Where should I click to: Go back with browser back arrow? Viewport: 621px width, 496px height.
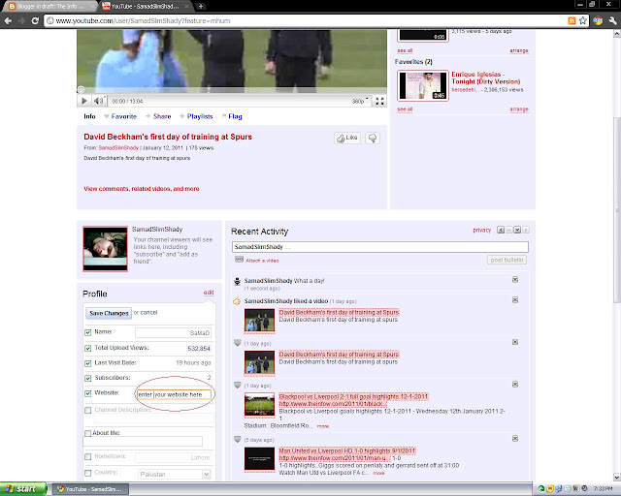point(8,20)
